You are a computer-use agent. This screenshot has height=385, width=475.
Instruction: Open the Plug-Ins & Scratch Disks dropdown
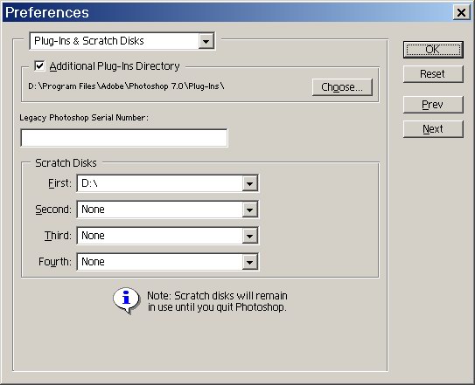coord(122,41)
